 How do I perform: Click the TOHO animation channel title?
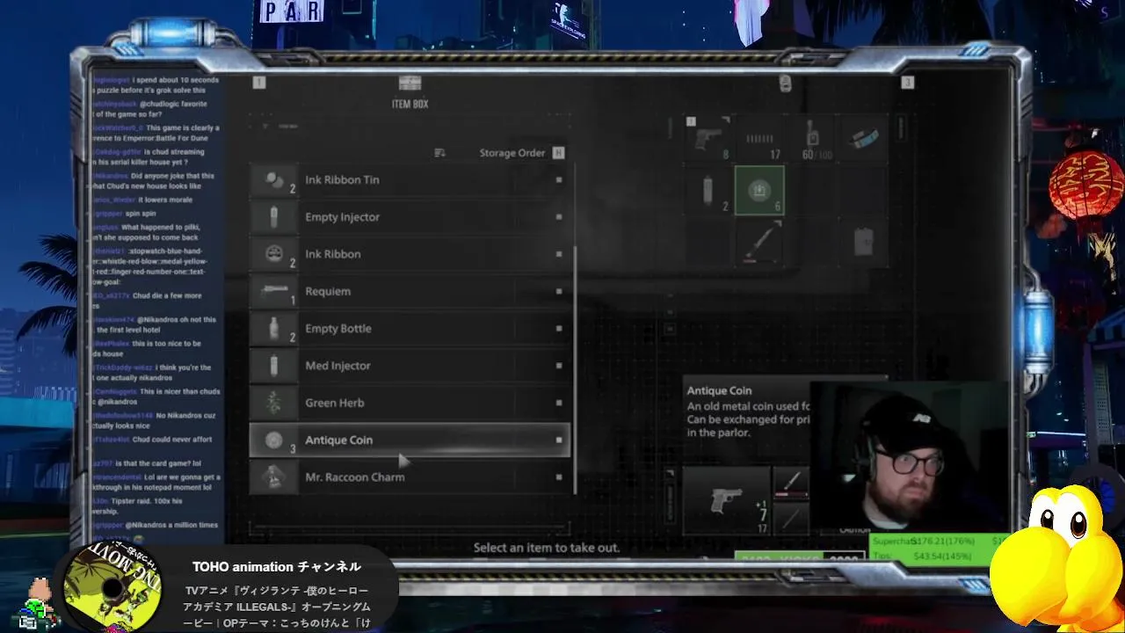click(x=277, y=567)
